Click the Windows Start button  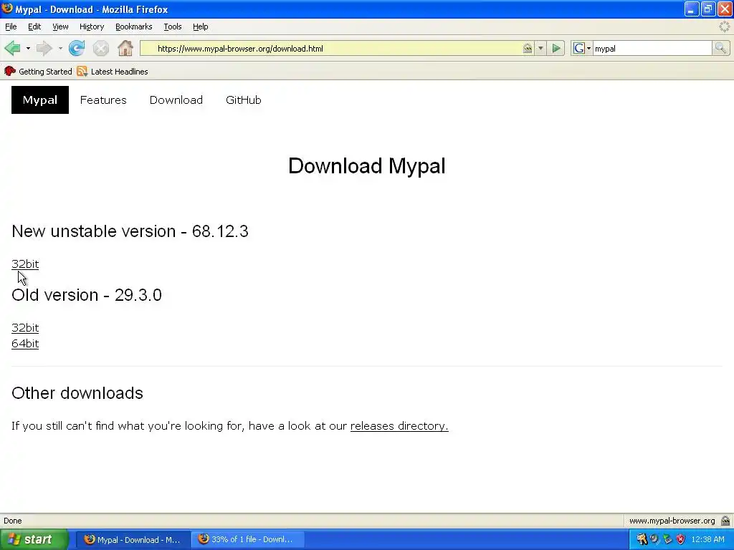[x=34, y=539]
